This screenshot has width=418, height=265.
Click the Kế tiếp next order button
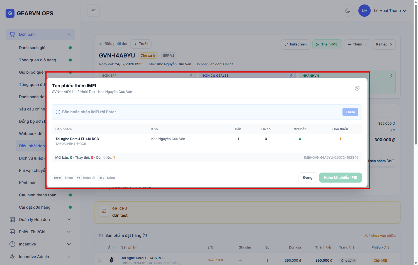pyautogui.click(x=384, y=44)
